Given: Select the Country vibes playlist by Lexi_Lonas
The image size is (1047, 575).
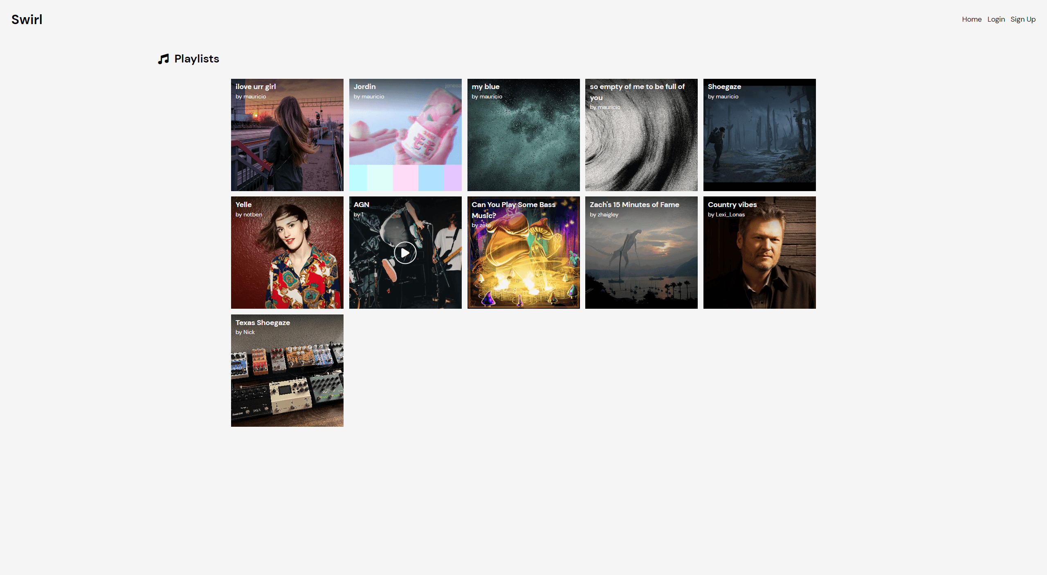Looking at the screenshot, I should coord(759,252).
